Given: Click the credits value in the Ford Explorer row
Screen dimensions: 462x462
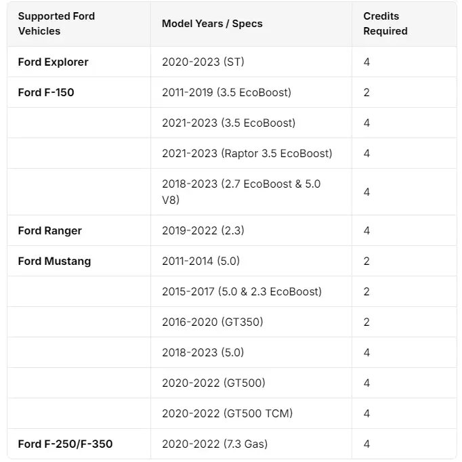Looking at the screenshot, I should tap(366, 62).
